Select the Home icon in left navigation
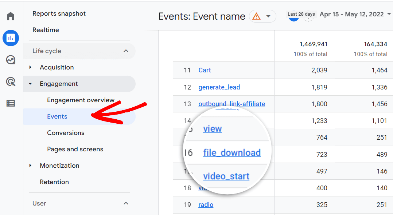 point(10,16)
